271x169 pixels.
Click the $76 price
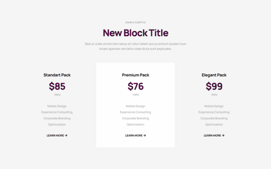point(135,86)
